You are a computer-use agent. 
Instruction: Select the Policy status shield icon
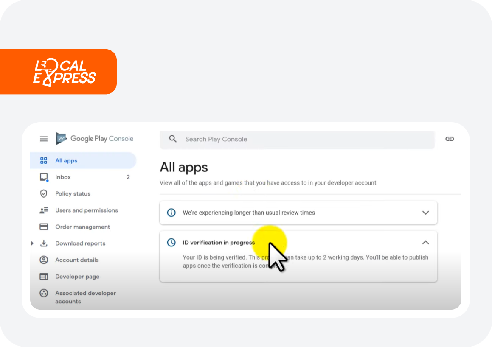44,193
